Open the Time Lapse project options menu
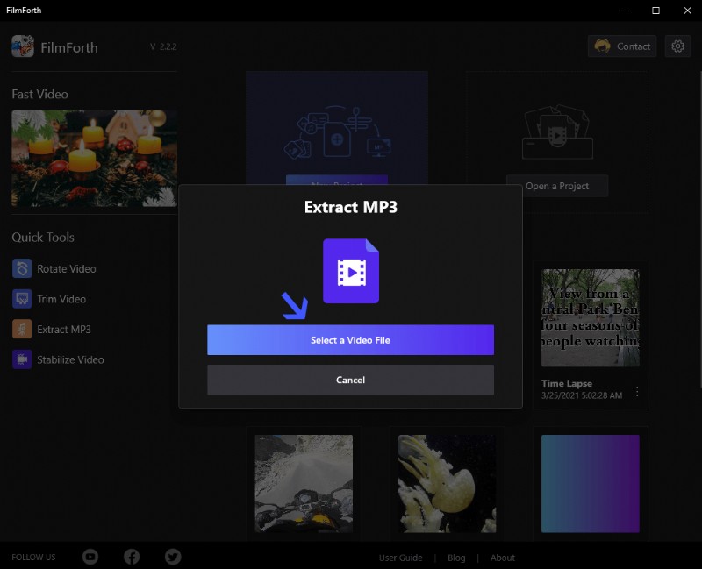The height and width of the screenshot is (569, 702). click(x=636, y=393)
